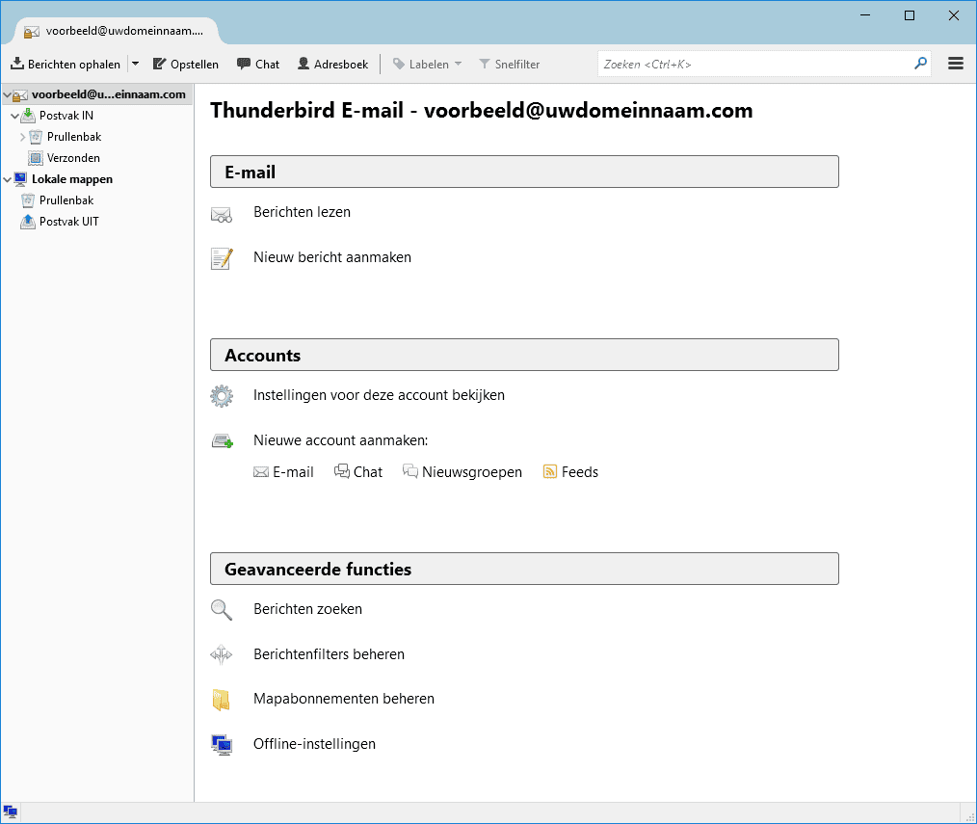Click the magnifying glass icon for Berichten zoeken
Image resolution: width=977 pixels, height=824 pixels.
[222, 610]
